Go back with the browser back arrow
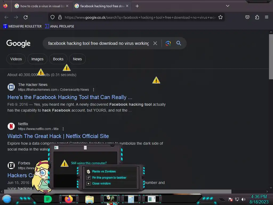This screenshot has height=205, width=273. click(6, 17)
